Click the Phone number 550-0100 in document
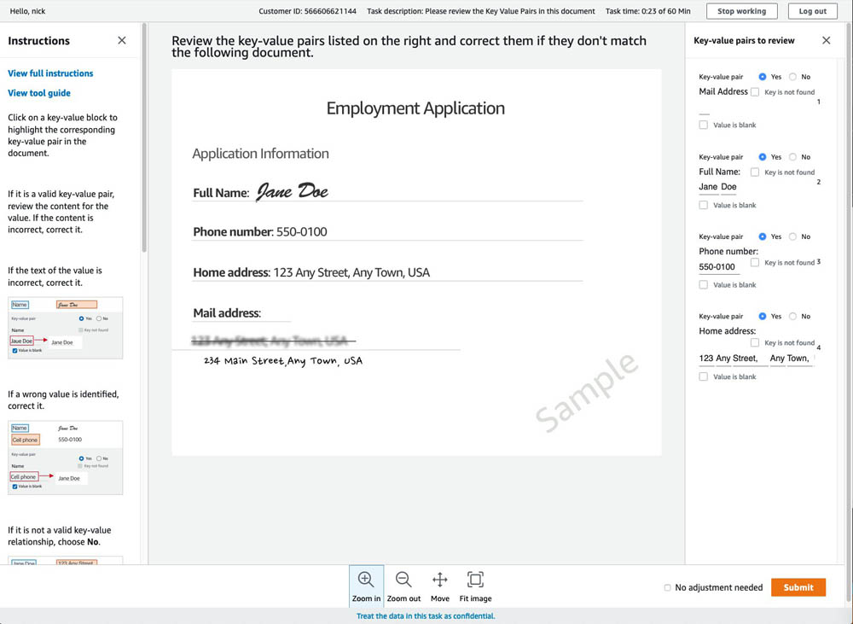 [301, 232]
